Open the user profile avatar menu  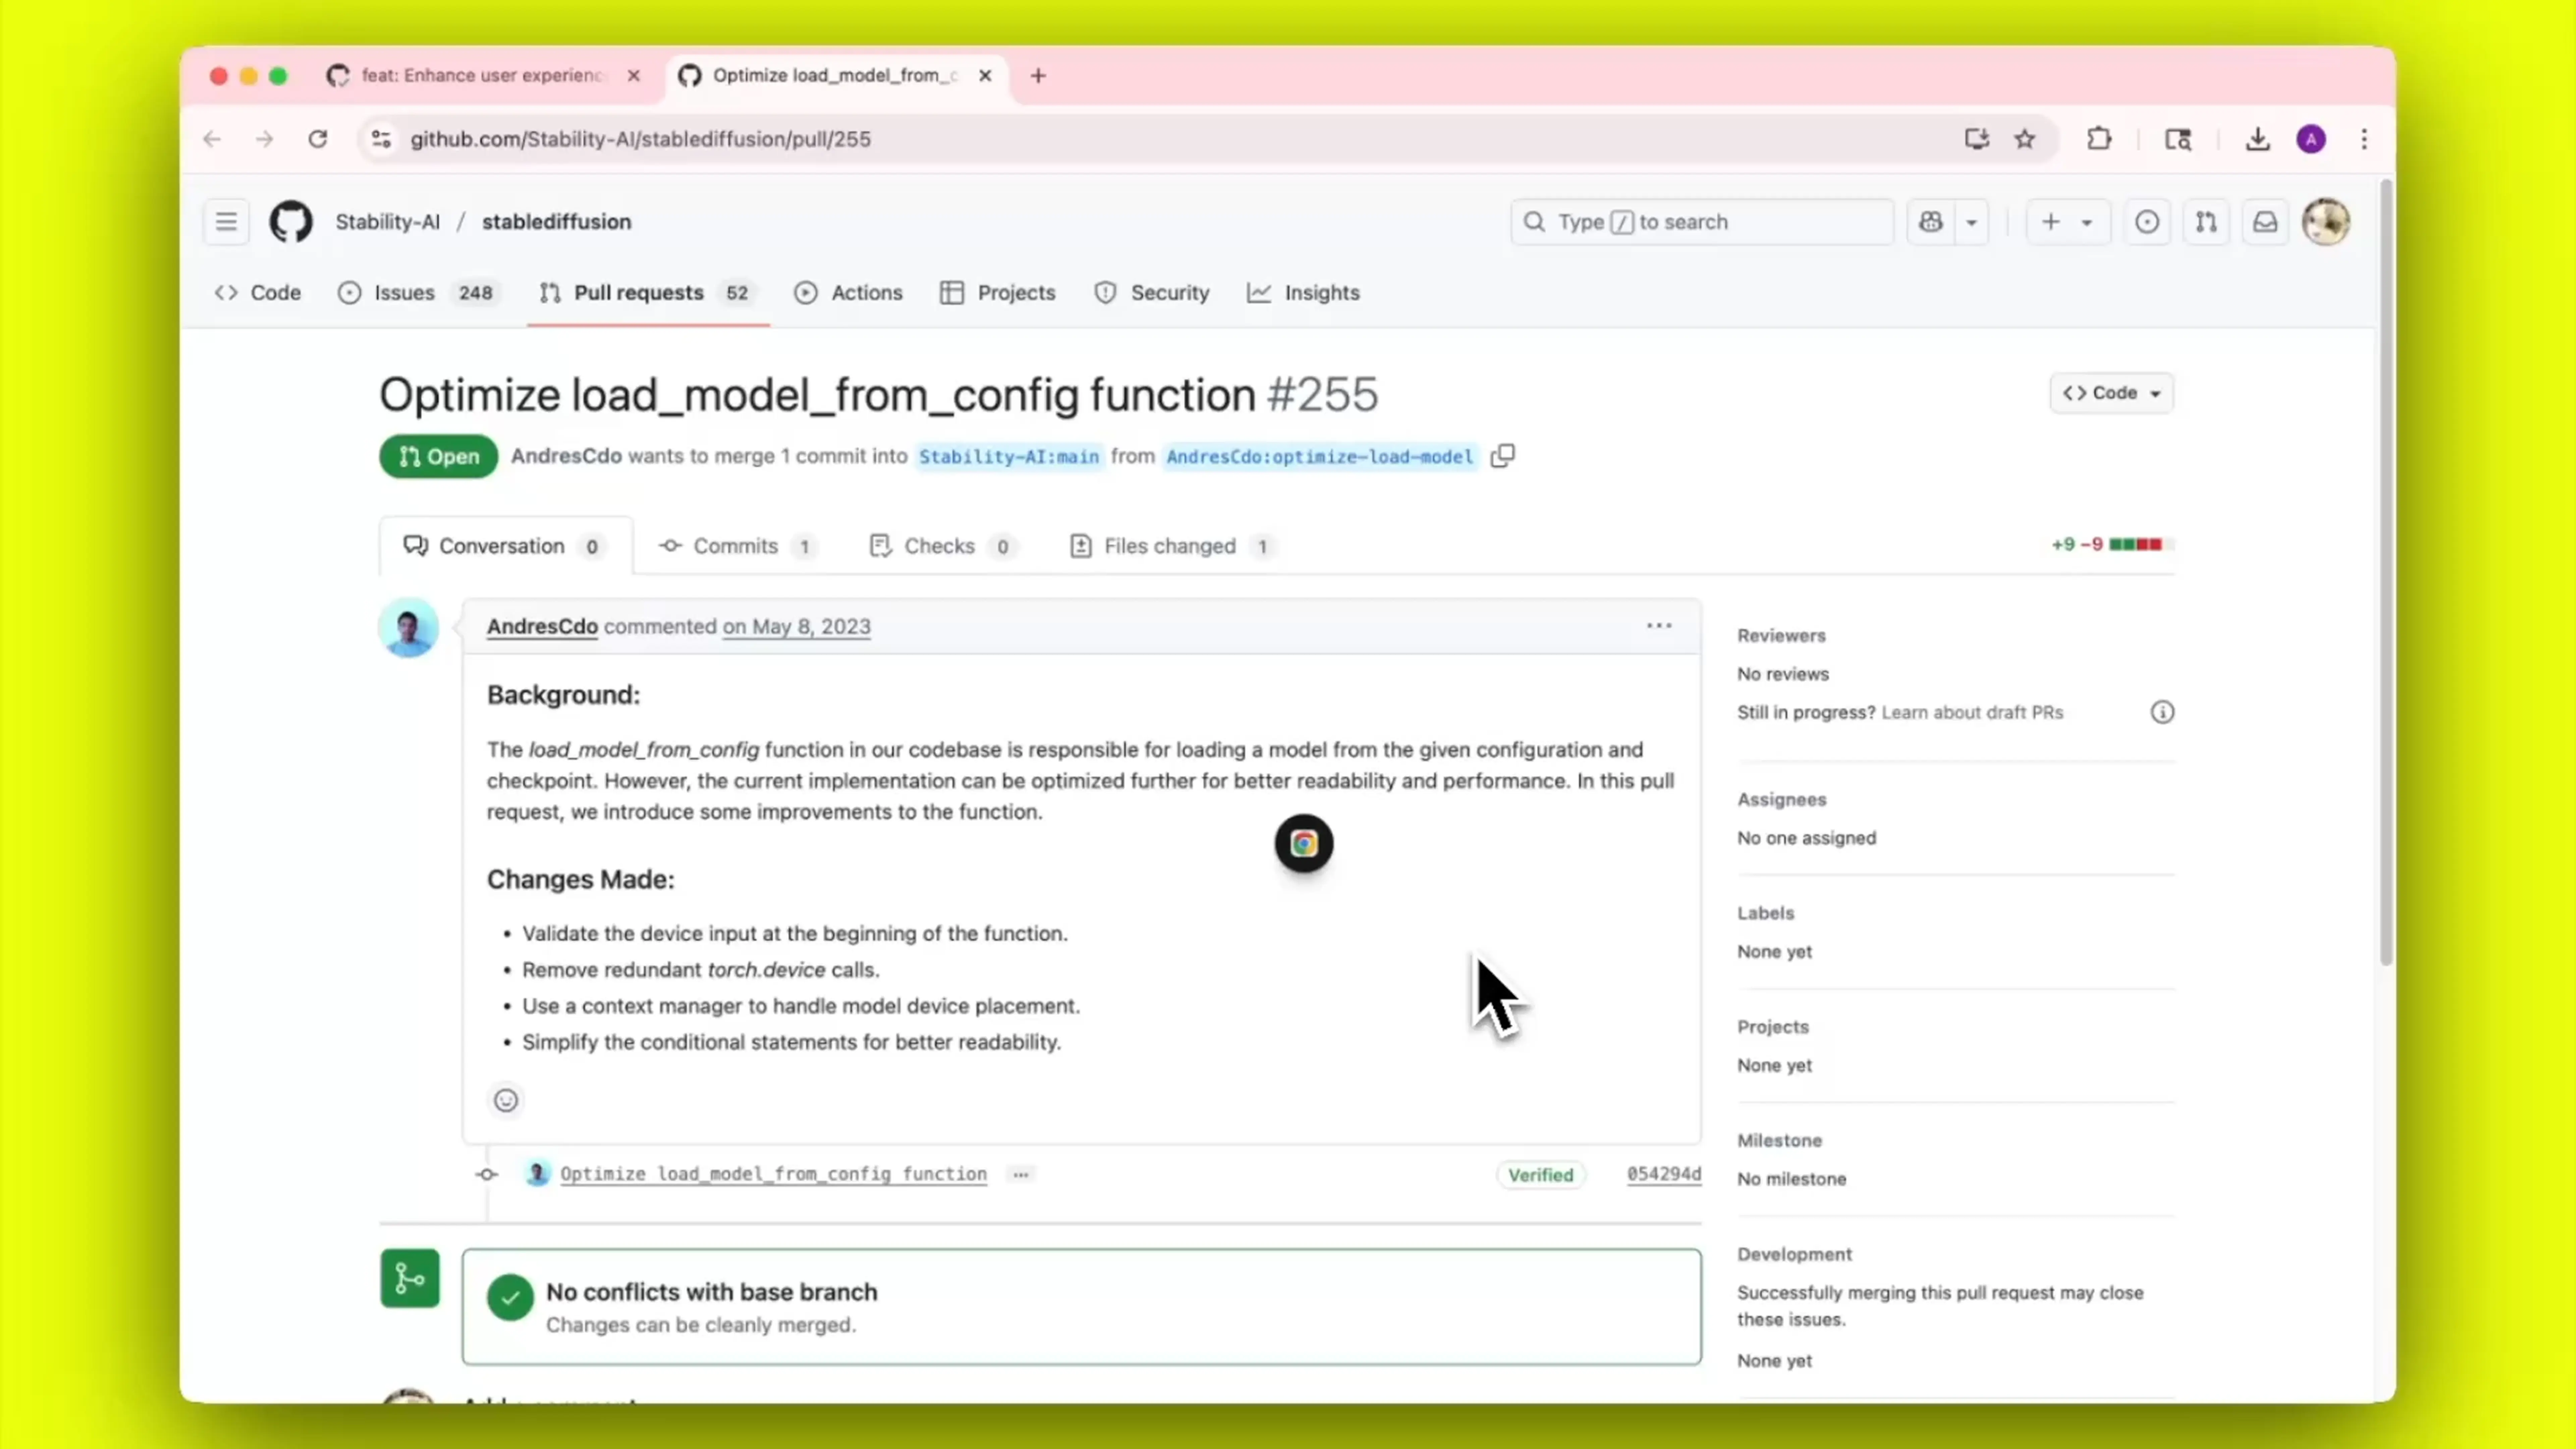coord(2326,222)
